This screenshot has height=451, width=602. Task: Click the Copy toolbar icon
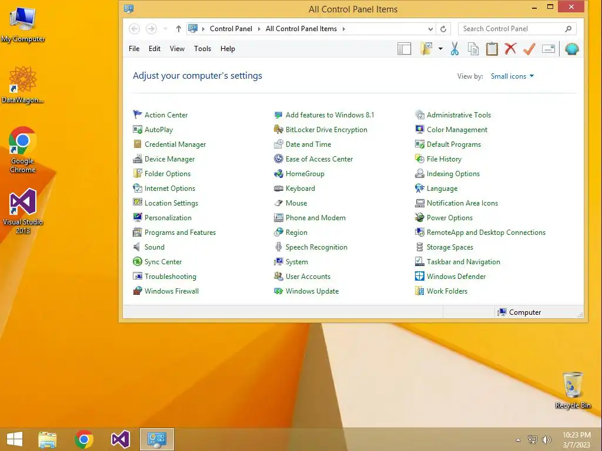[473, 49]
